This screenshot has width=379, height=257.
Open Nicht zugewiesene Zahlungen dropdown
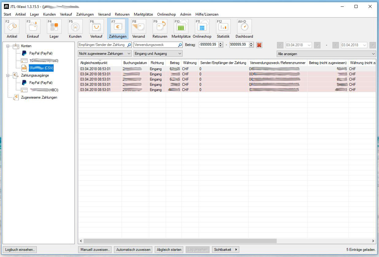click(105, 54)
